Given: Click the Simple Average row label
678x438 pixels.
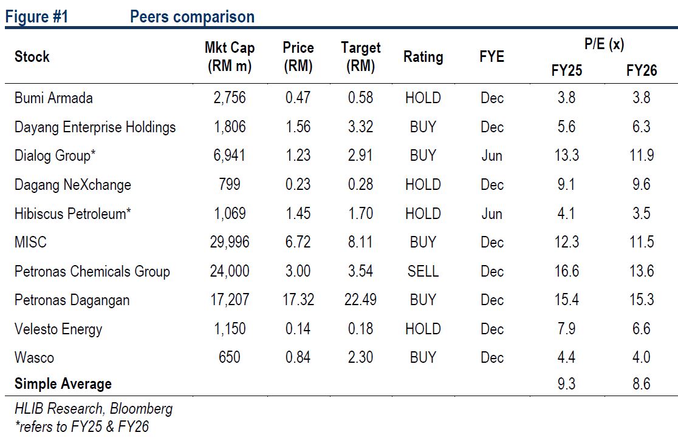Looking at the screenshot, I should 63,384.
